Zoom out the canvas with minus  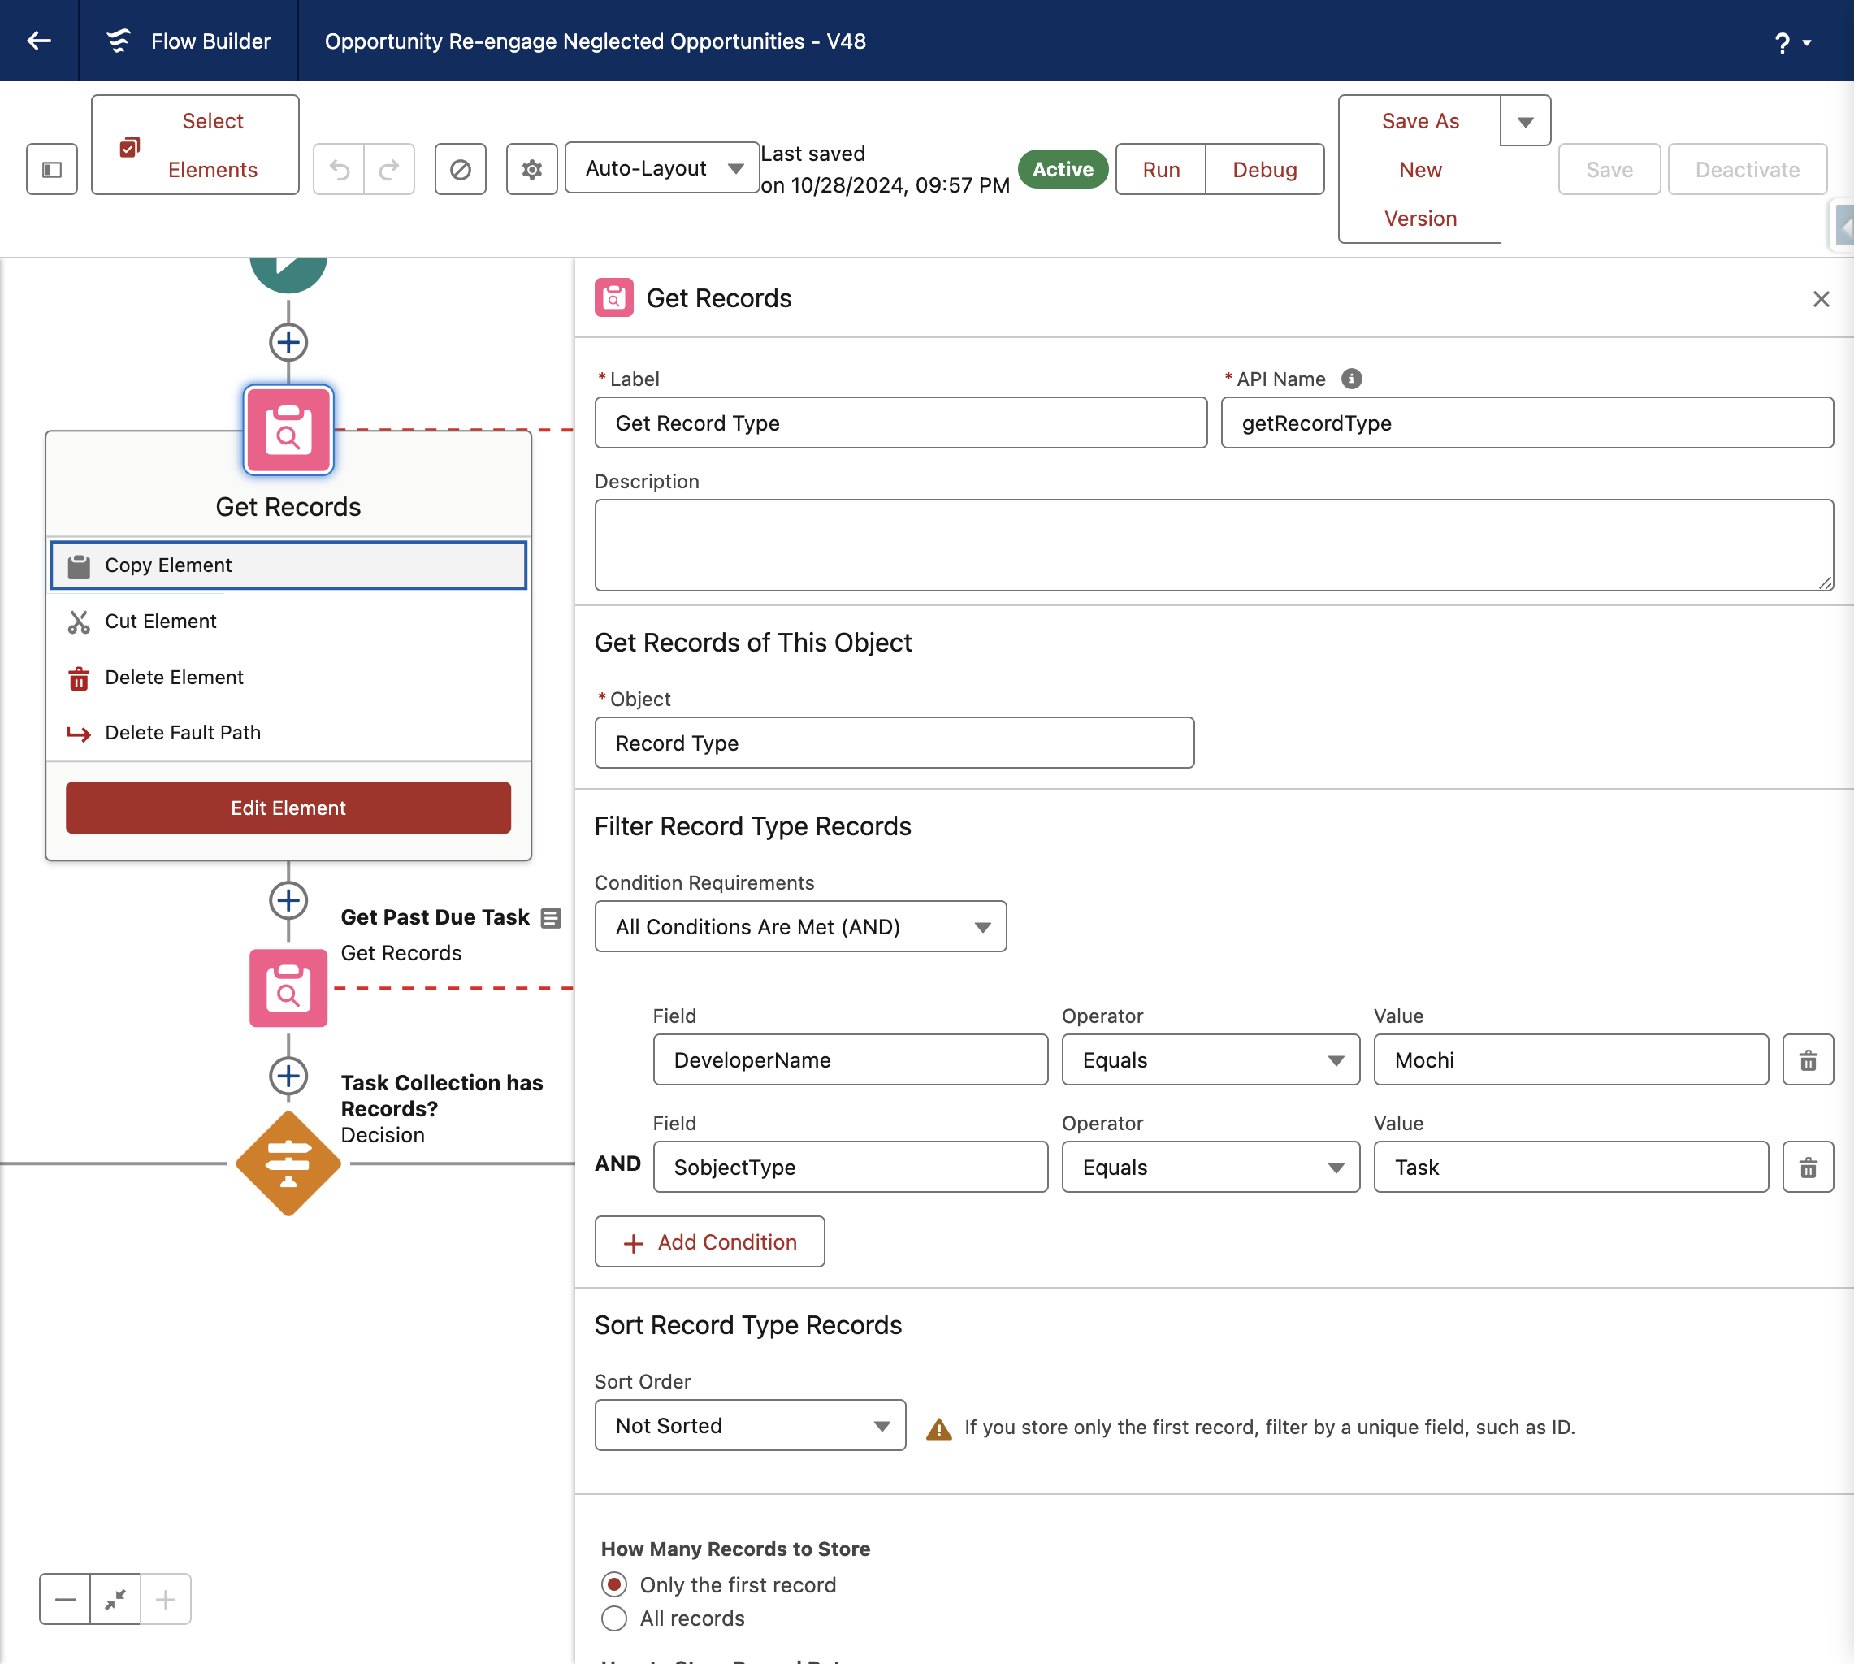pos(65,1599)
